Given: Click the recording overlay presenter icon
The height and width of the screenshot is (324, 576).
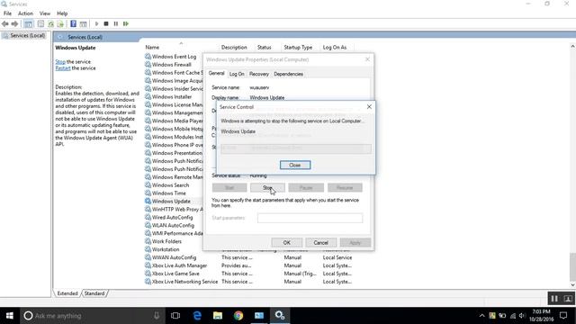Looking at the screenshot, I should point(568,299).
